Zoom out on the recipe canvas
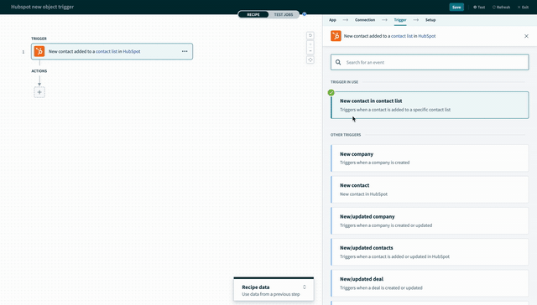 (x=310, y=50)
